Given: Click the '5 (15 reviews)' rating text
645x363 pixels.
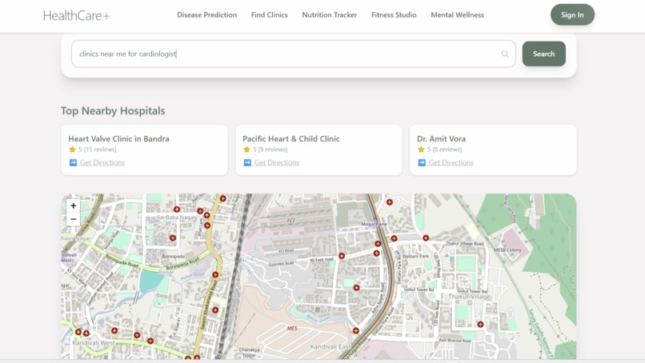Looking at the screenshot, I should [98, 150].
